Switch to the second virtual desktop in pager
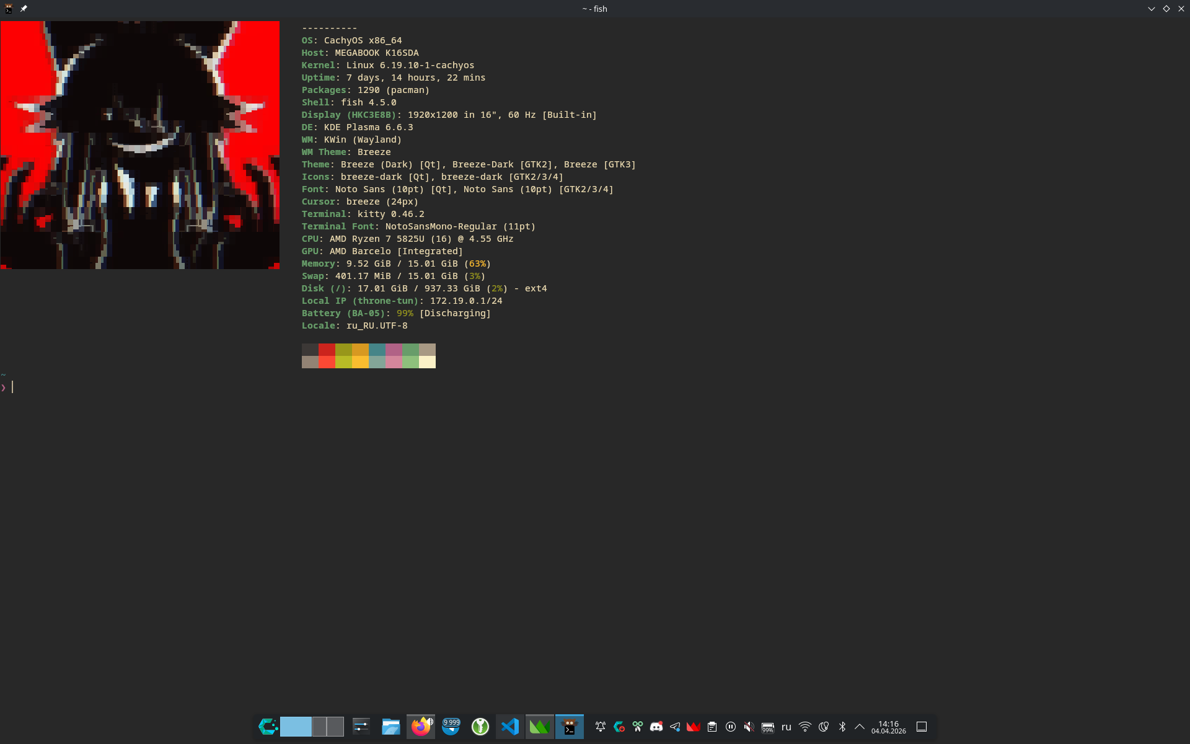The image size is (1190, 744). tap(320, 727)
